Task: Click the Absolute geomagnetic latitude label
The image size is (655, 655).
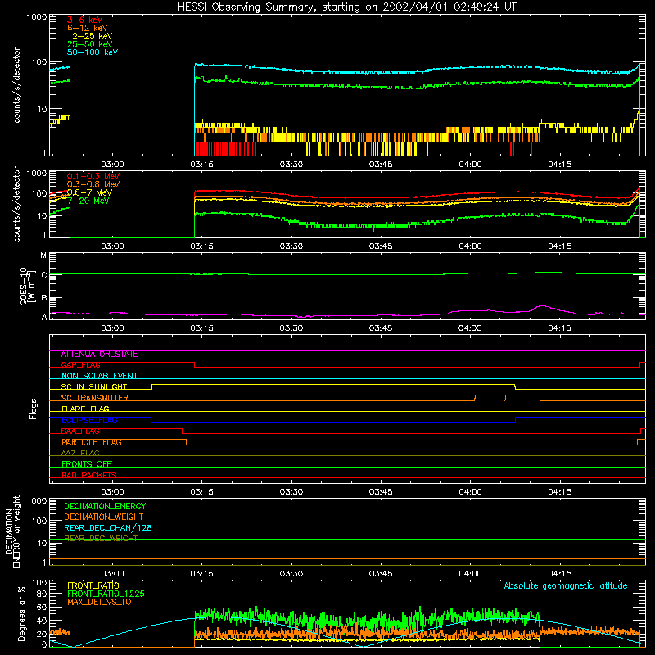Action: [x=566, y=586]
